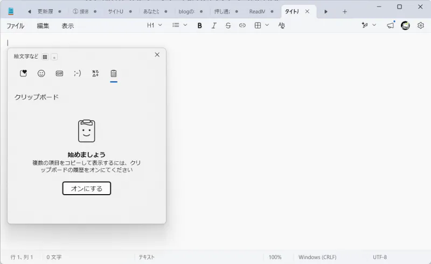431x264 pixels.
Task: Click the 100% zoom level
Action: (x=275, y=257)
